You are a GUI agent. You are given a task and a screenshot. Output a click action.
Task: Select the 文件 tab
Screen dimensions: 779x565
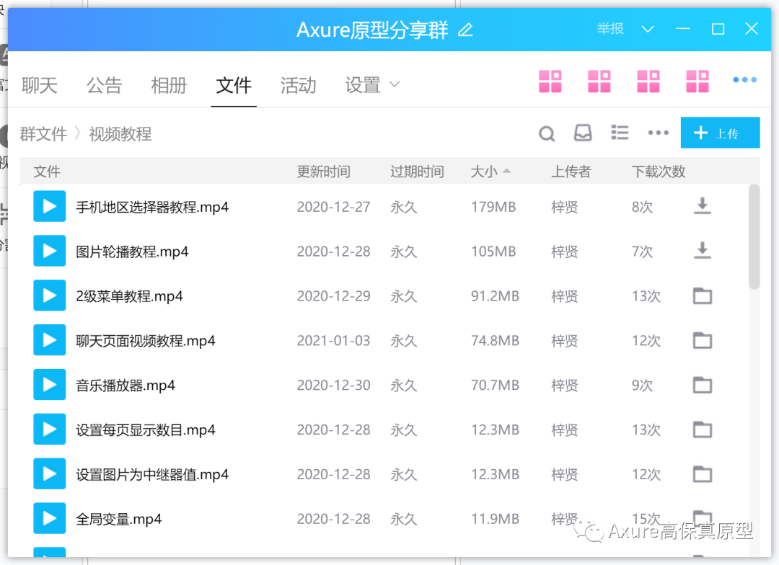pos(234,85)
